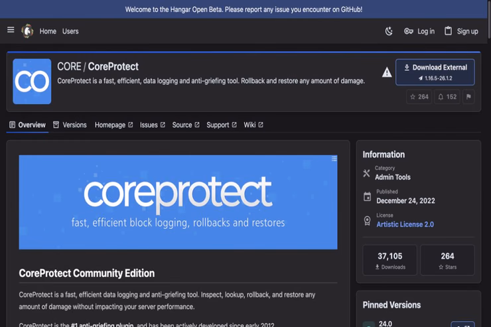Click the 37,105 Downloads stat box
The width and height of the screenshot is (491, 327).
coord(390,260)
